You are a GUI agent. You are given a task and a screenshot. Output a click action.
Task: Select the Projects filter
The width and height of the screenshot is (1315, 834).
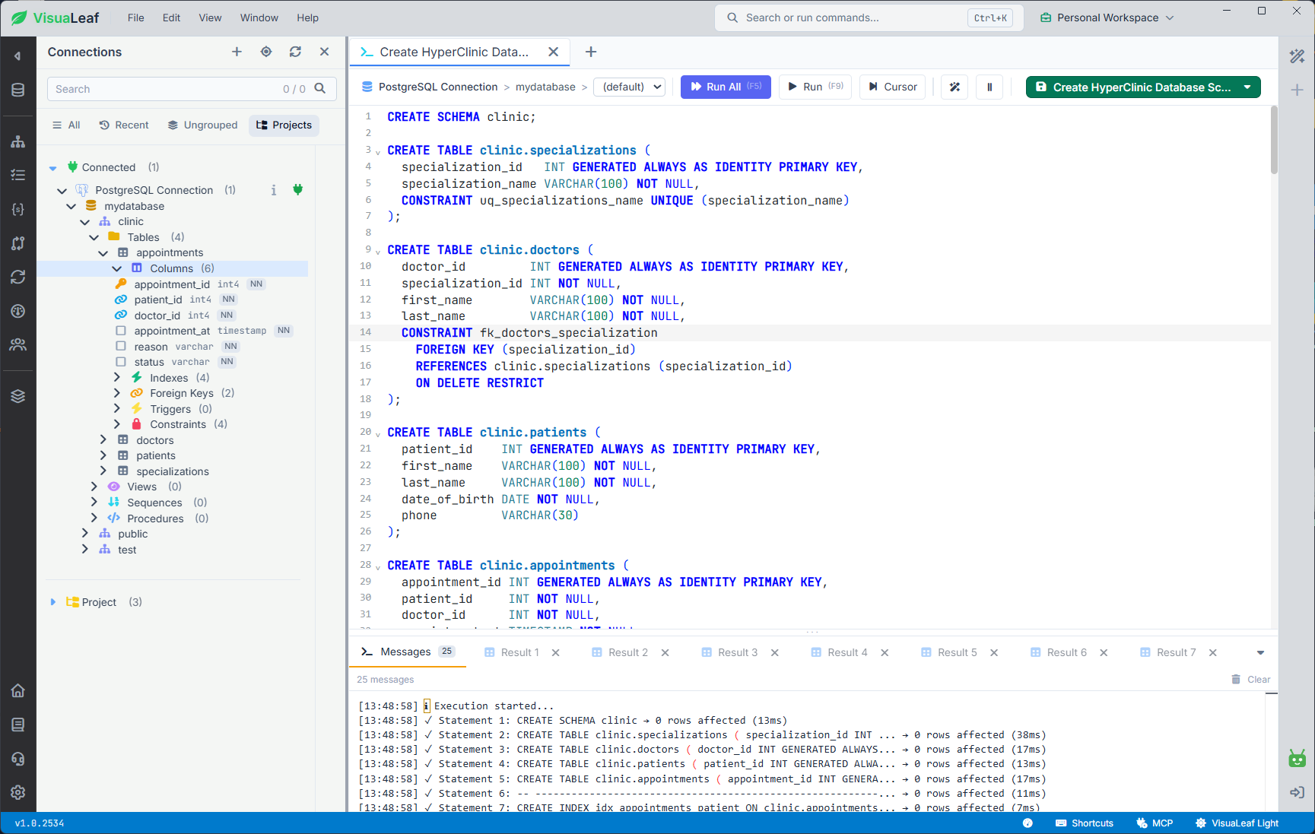(x=284, y=125)
